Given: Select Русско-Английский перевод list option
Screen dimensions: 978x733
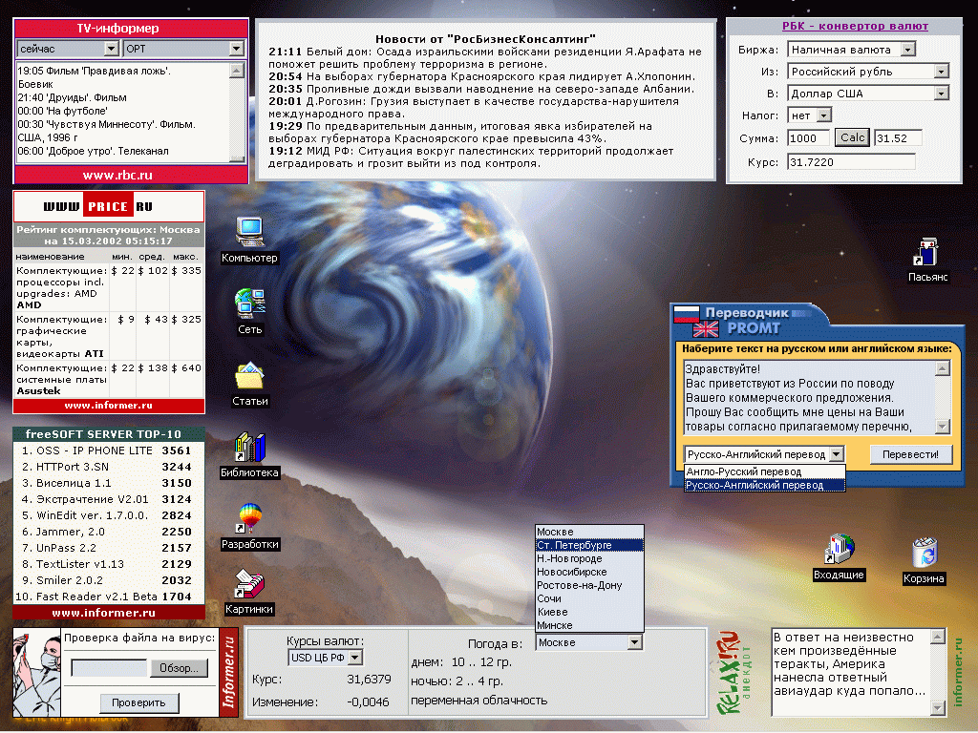Looking at the screenshot, I should tap(765, 485).
